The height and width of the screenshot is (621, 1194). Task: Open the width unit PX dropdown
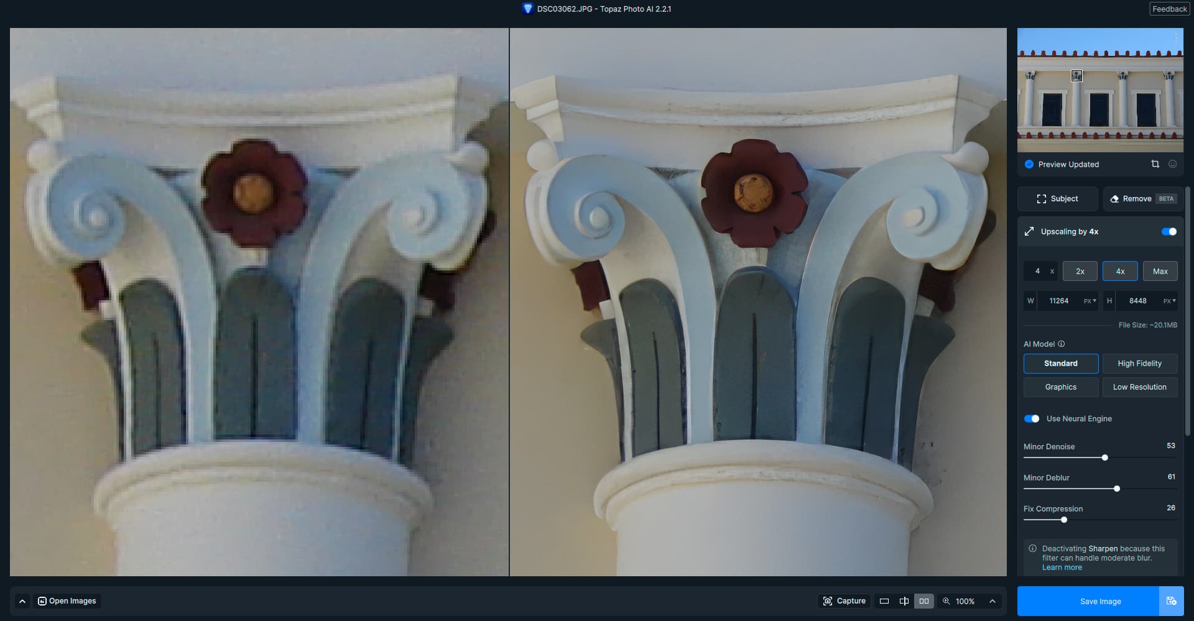[x=1090, y=301]
